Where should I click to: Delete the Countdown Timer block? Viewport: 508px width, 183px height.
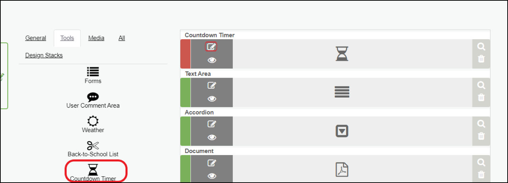point(481,59)
